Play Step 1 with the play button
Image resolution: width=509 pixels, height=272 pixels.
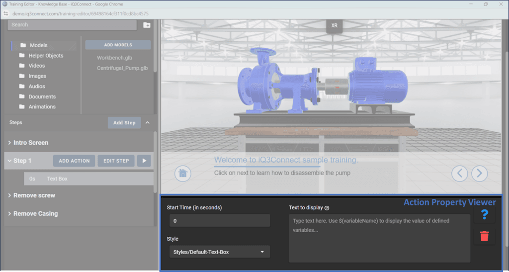144,161
